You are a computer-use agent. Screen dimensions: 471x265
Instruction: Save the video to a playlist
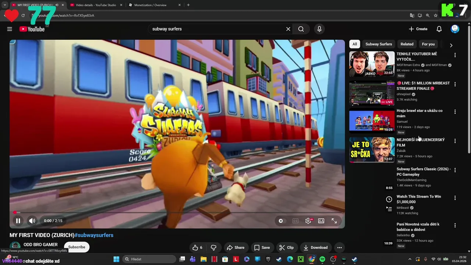tap(262, 247)
